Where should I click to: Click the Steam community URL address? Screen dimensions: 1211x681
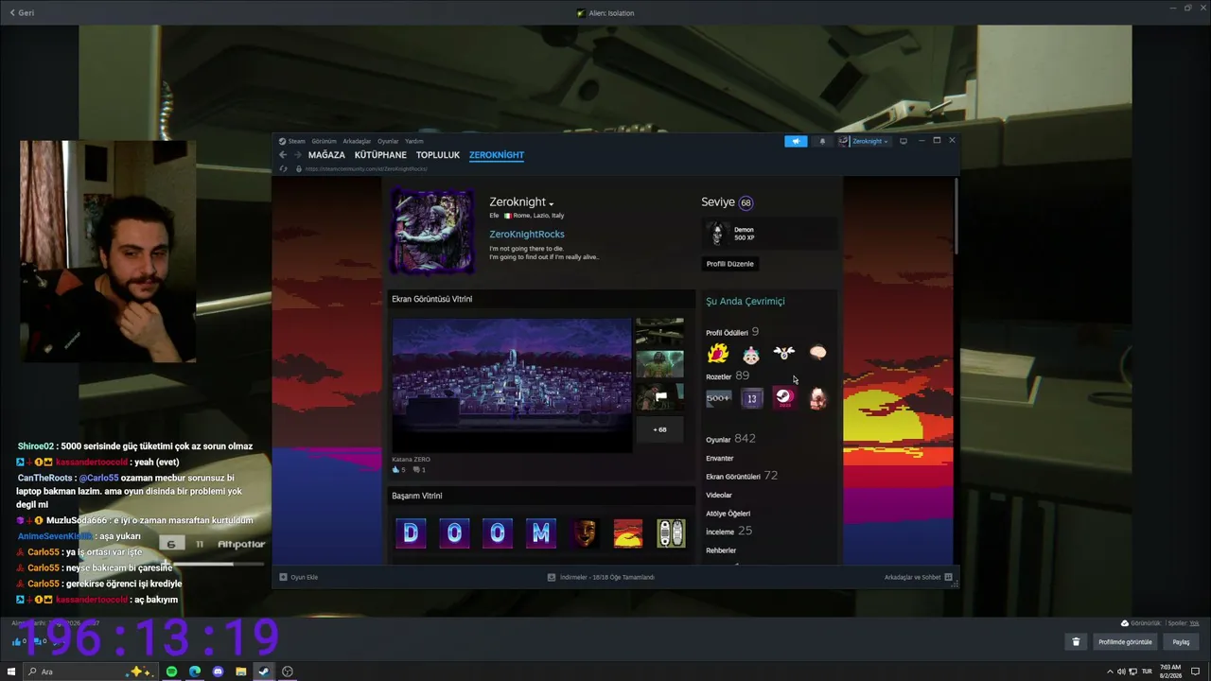[x=366, y=169]
